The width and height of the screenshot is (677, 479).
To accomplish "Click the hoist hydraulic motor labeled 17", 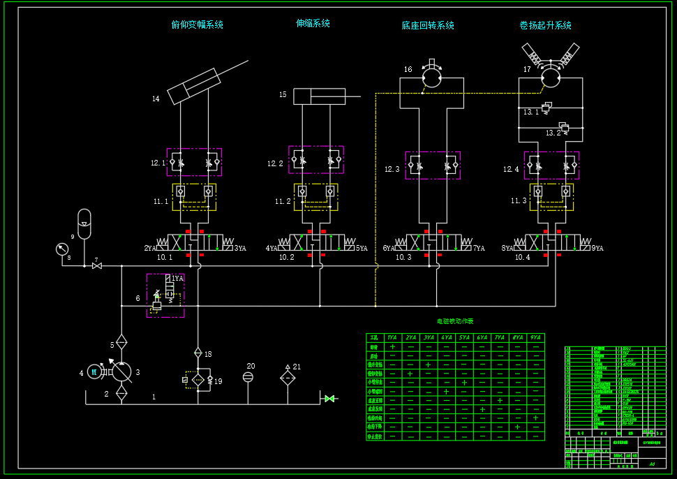I will pos(551,78).
